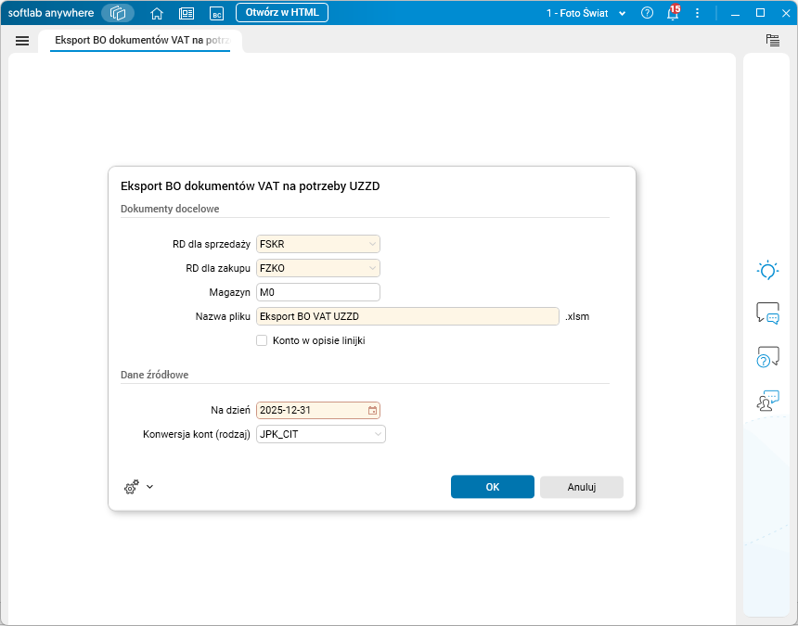
Task: Open the lightbulb tips icon in the sidebar
Action: point(767,271)
